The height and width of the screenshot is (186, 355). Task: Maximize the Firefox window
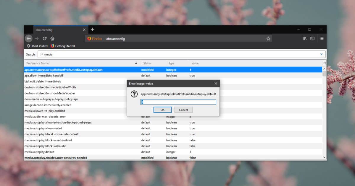point(310,30)
